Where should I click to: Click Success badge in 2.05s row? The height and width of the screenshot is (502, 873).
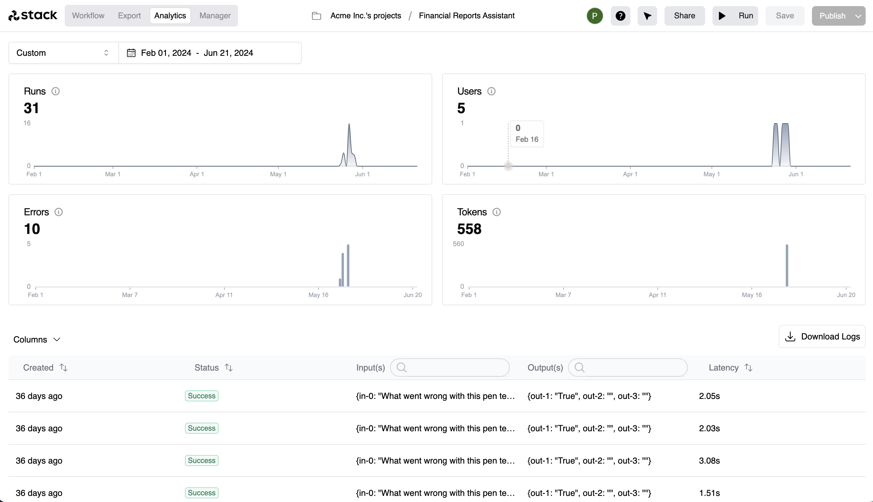(x=202, y=396)
